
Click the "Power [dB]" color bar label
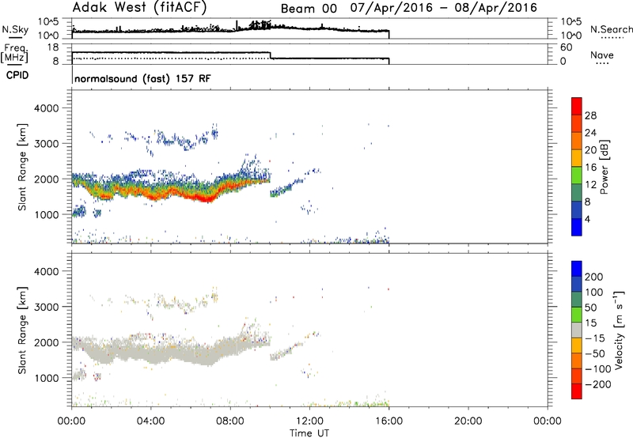pyautogui.click(x=604, y=167)
